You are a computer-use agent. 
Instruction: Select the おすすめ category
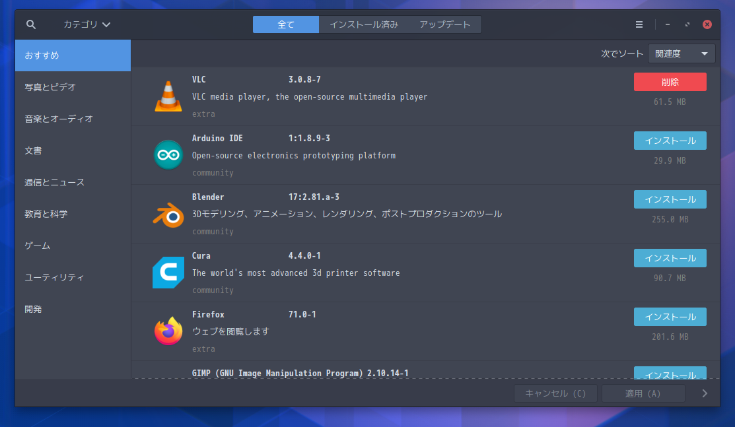73,55
